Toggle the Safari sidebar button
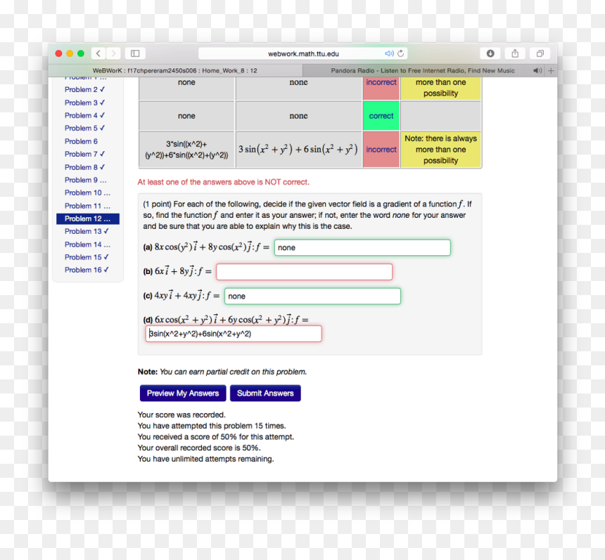The image size is (605, 560). (x=135, y=53)
